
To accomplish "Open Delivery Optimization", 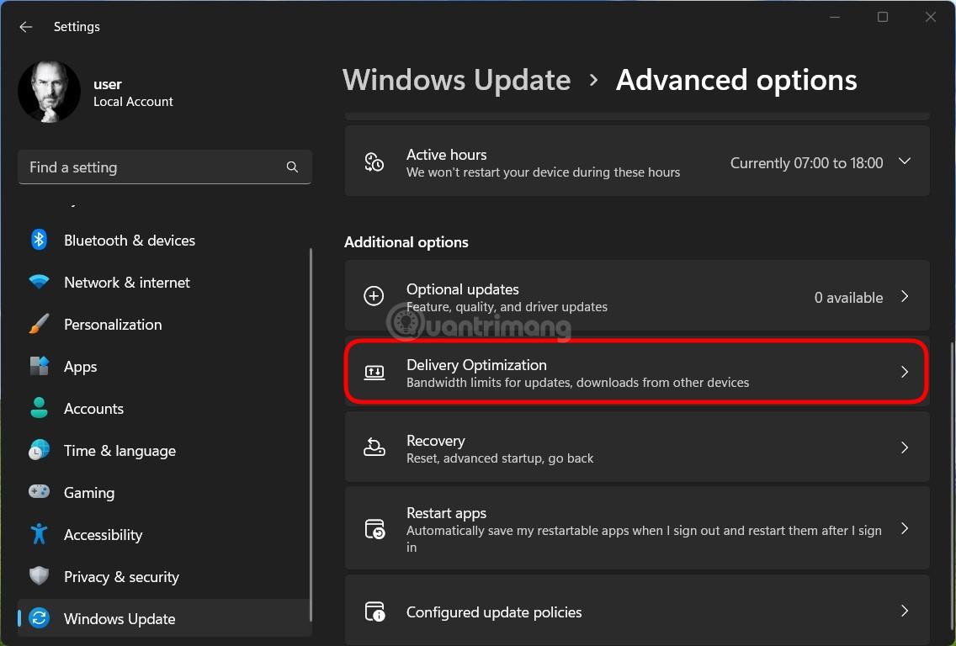I will (637, 373).
